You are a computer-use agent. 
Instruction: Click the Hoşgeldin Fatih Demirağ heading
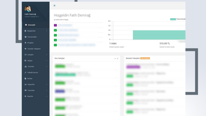(72, 15)
